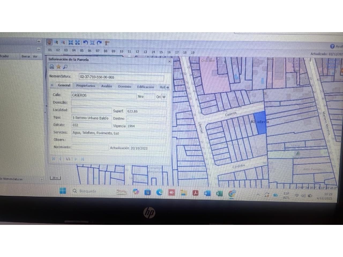
Task: Open Word from taskbar
Action: 207,193
